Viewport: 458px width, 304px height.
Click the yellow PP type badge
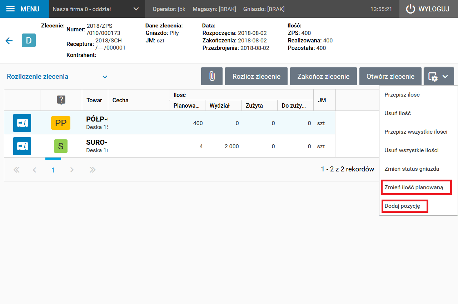pos(61,123)
